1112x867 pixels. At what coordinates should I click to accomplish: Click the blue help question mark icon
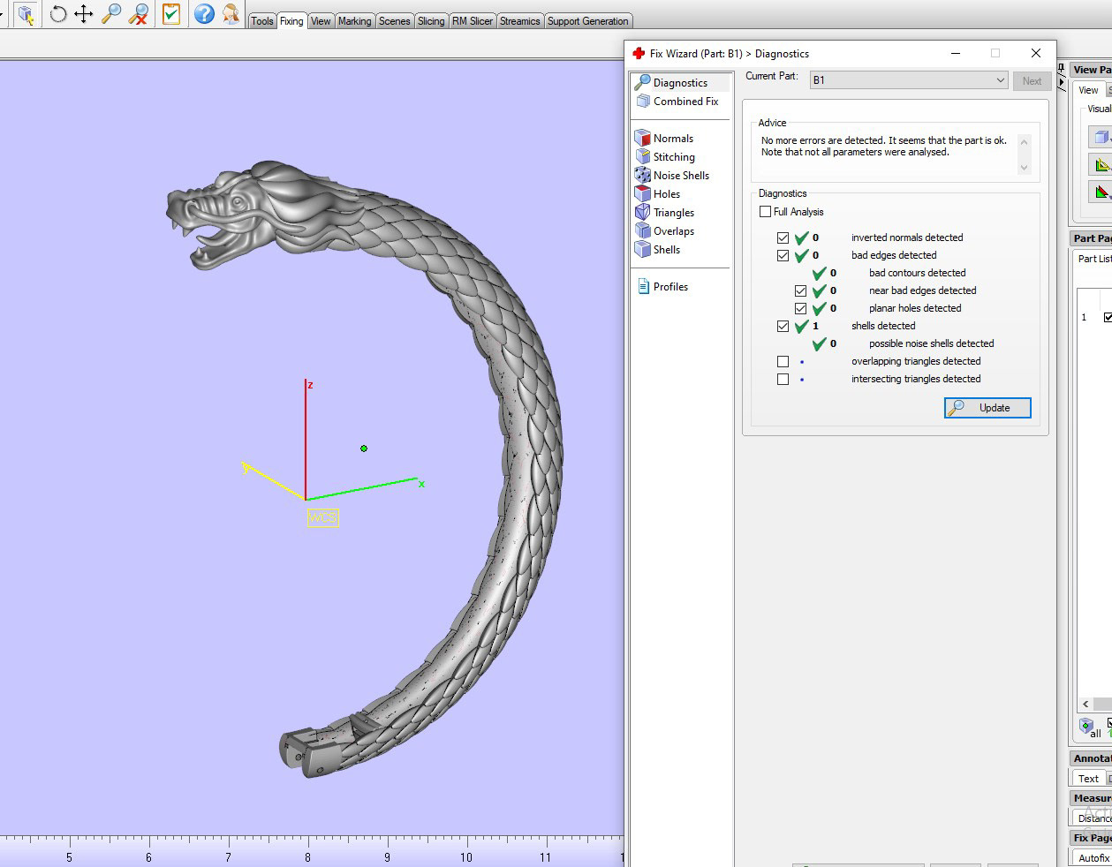[x=204, y=14]
